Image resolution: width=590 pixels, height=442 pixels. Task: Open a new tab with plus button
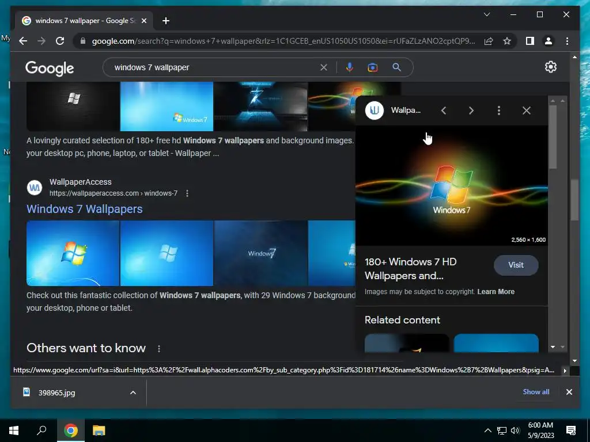[165, 21]
